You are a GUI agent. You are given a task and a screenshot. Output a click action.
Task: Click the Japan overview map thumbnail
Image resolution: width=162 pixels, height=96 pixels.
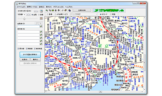(109, 10)
